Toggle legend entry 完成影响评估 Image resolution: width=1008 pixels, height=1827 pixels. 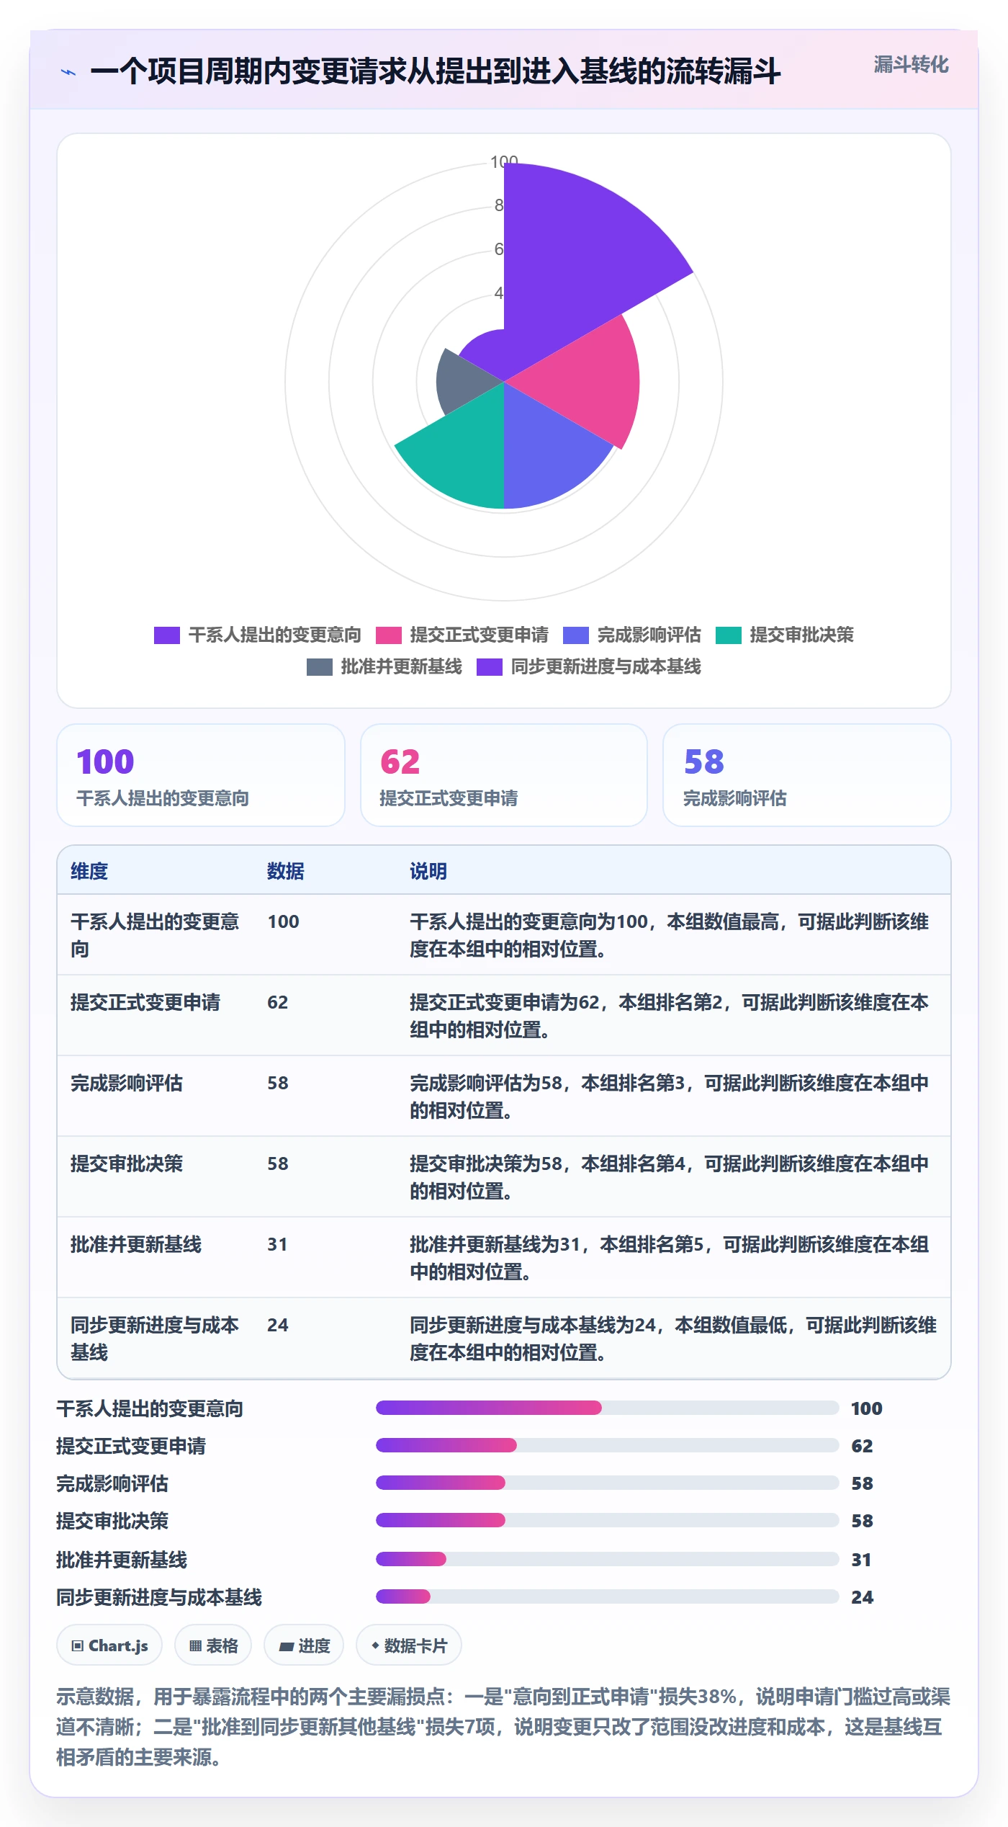(631, 635)
